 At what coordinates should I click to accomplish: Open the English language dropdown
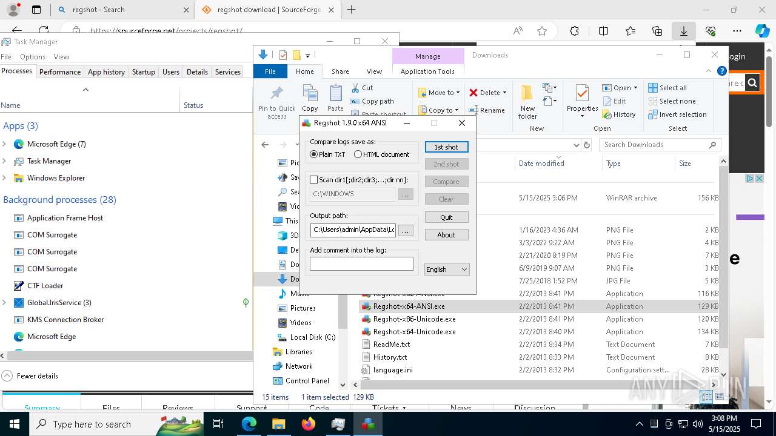coord(447,269)
